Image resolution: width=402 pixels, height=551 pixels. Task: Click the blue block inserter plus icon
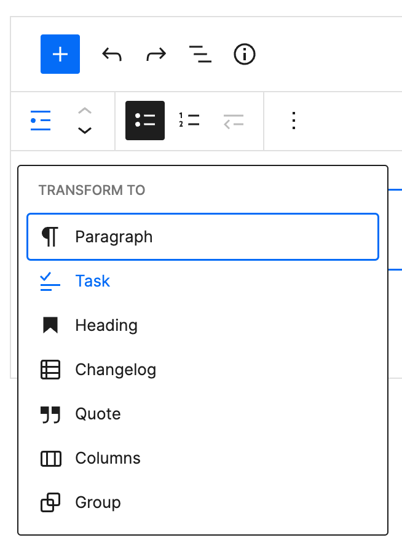tap(60, 54)
